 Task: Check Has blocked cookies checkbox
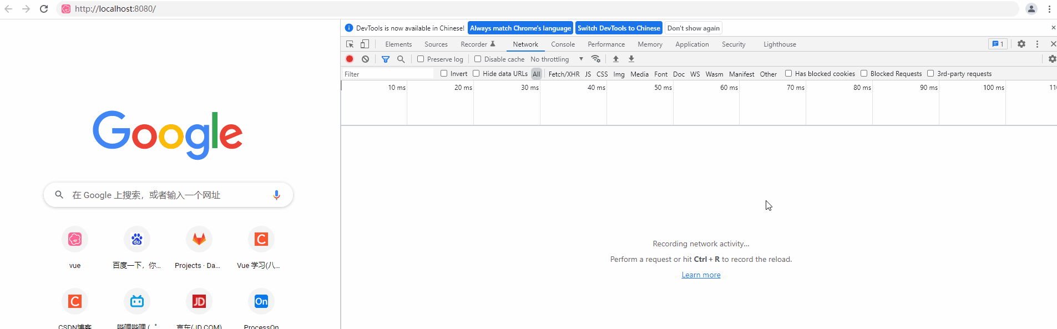788,73
